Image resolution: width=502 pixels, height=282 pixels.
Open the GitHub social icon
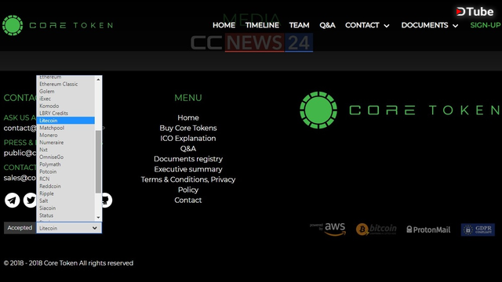(107, 201)
